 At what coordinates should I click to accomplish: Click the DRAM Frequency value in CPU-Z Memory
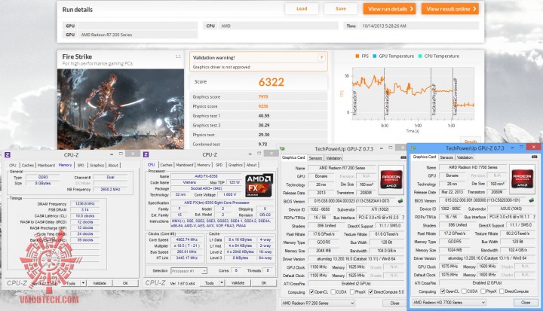(84, 204)
